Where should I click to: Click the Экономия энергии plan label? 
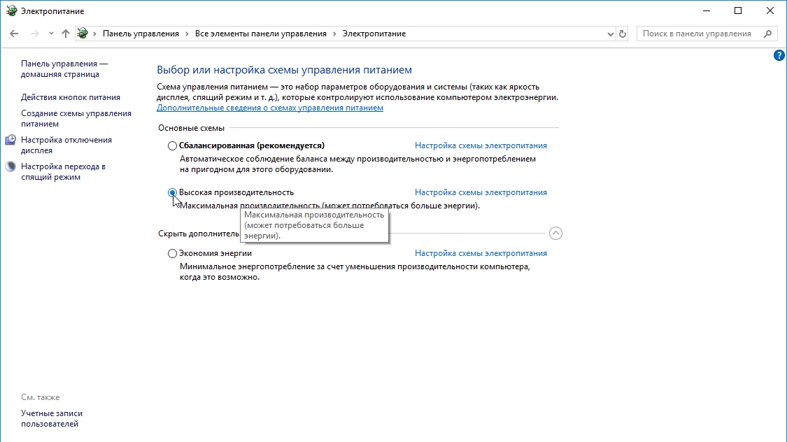[215, 253]
